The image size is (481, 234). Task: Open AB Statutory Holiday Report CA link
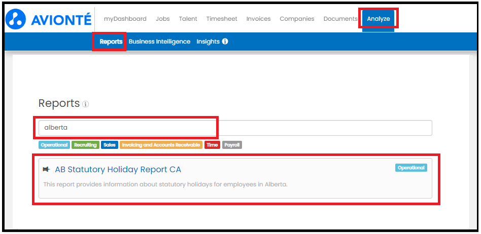pos(118,169)
